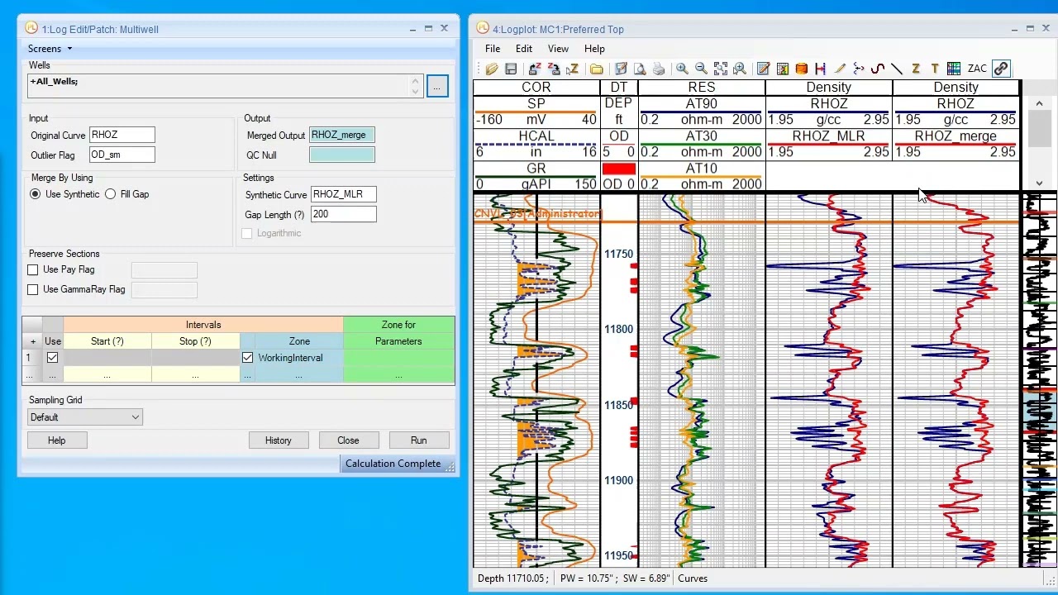The image size is (1058, 595).
Task: Click the Close button in Log Edit dialog
Action: coord(348,440)
